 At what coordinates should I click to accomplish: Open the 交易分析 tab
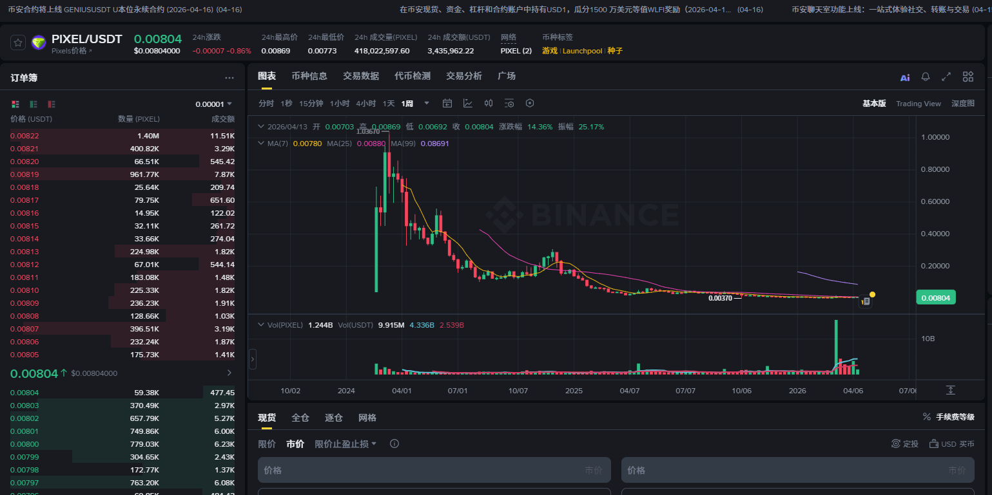point(464,76)
